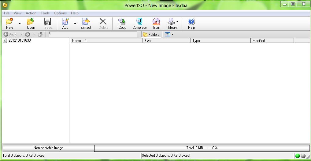Open the Tools menu

(x=45, y=13)
